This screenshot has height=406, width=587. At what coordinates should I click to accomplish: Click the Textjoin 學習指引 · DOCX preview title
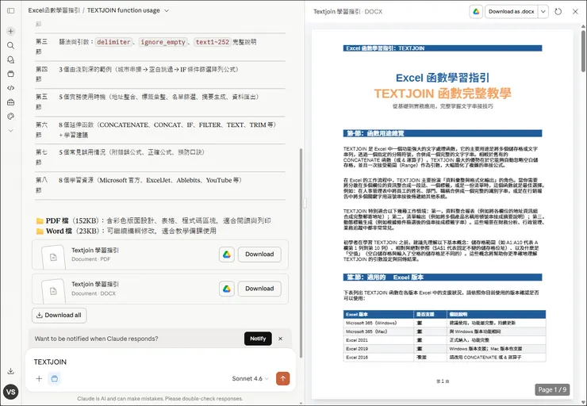pos(347,12)
